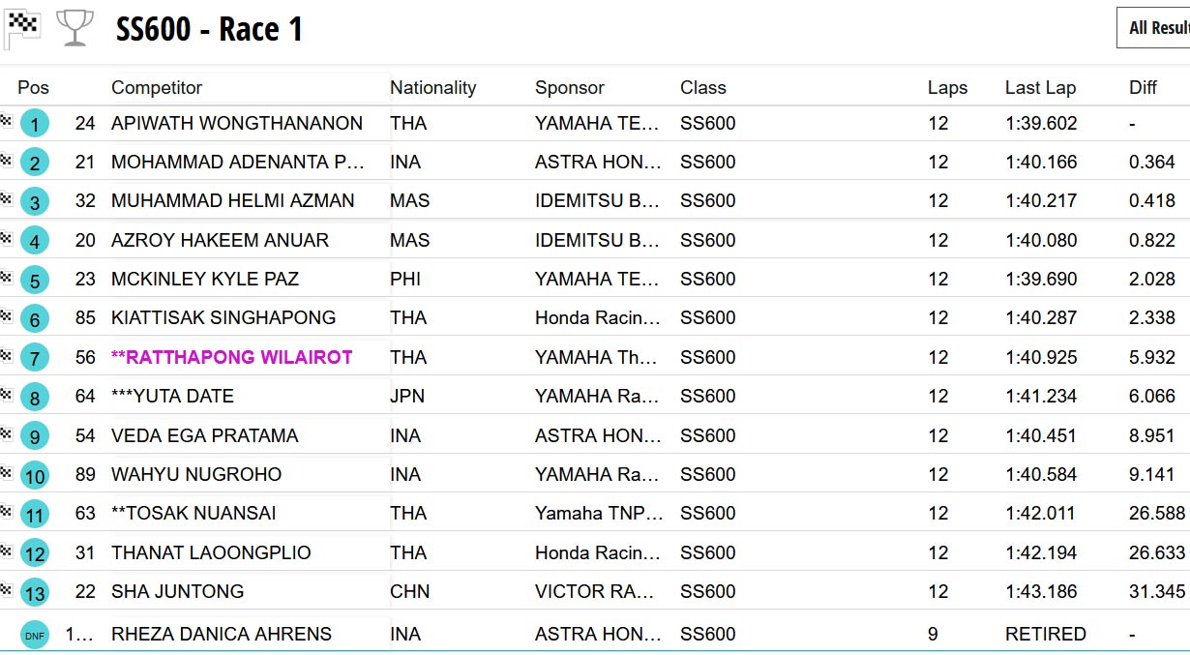
Task: Select the SHA JUNTONG row
Action: (177, 591)
